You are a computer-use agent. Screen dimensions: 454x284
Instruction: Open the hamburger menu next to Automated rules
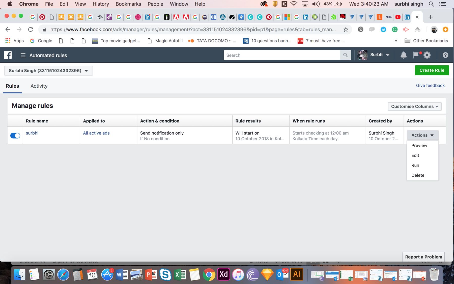coord(23,55)
